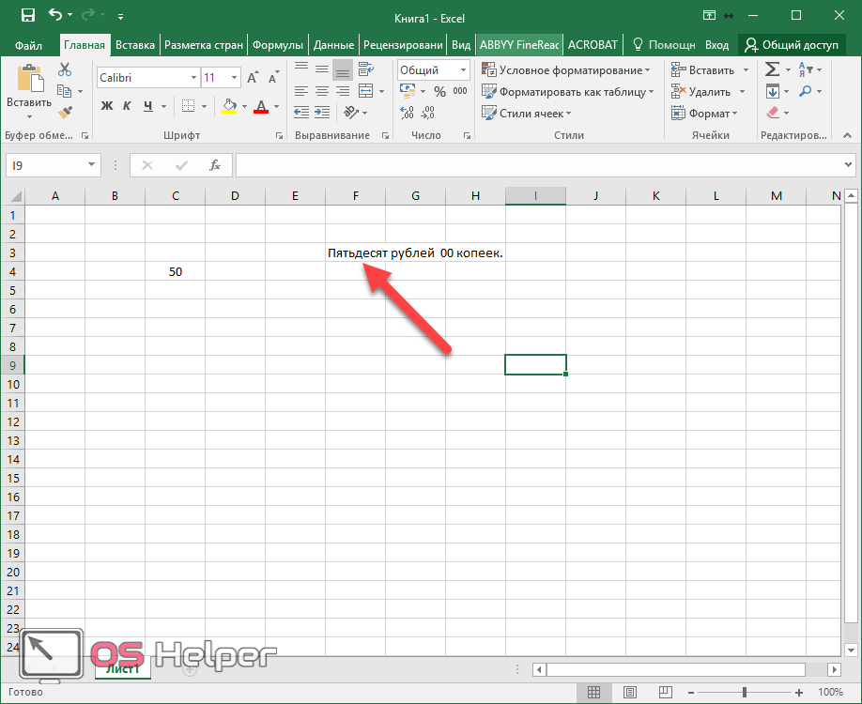Viewport: 862px width, 704px height.
Task: Click the center align text icon
Action: click(x=322, y=91)
